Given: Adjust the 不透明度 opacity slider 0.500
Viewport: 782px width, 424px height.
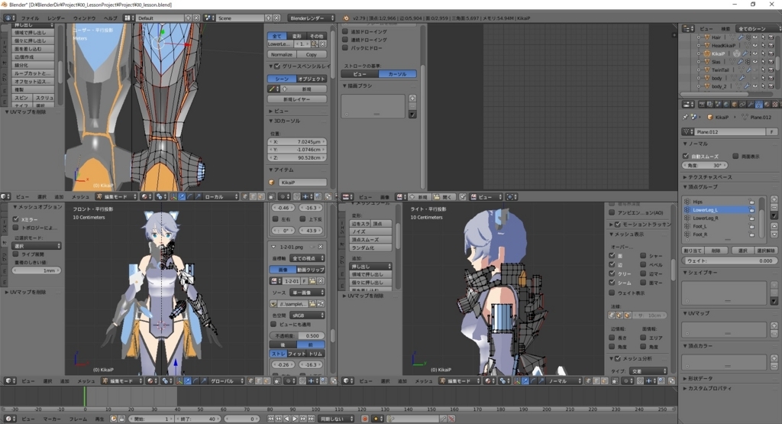Looking at the screenshot, I should [x=297, y=335].
